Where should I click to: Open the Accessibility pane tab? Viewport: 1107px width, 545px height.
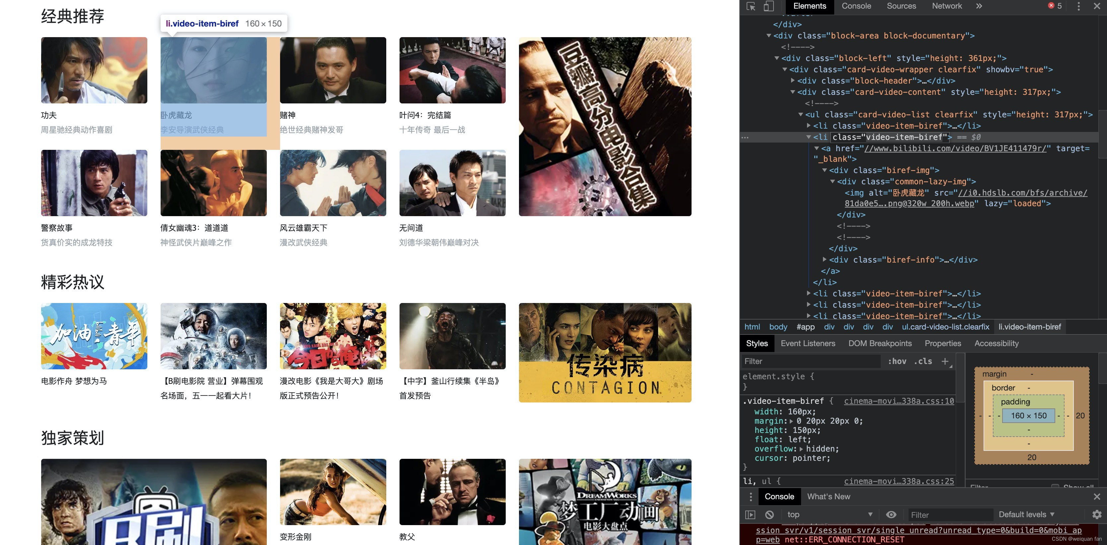click(996, 343)
